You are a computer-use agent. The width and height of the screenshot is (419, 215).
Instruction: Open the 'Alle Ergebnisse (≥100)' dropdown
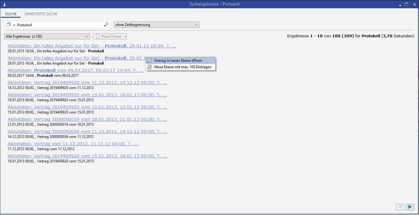(47, 36)
